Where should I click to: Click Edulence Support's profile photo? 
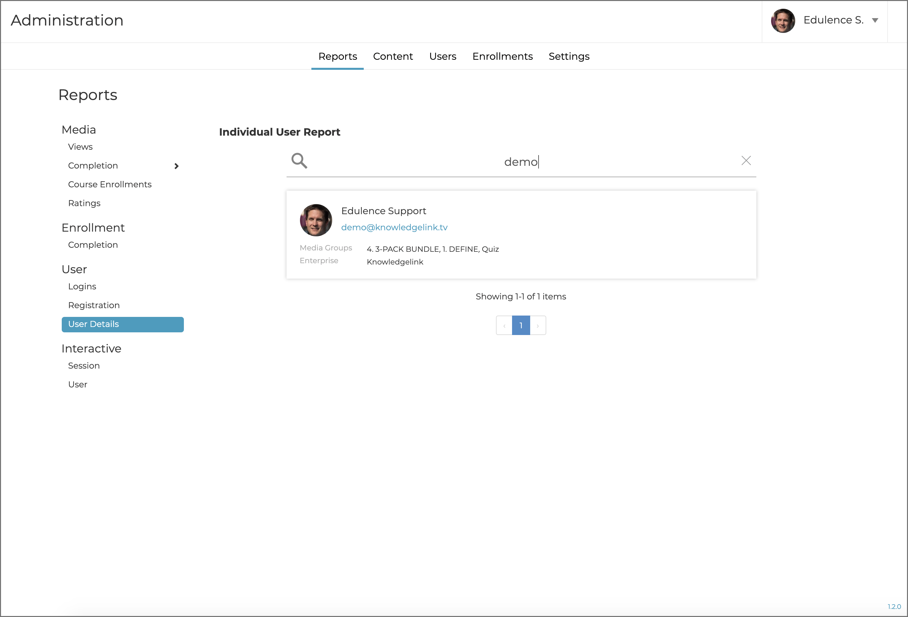click(x=316, y=220)
